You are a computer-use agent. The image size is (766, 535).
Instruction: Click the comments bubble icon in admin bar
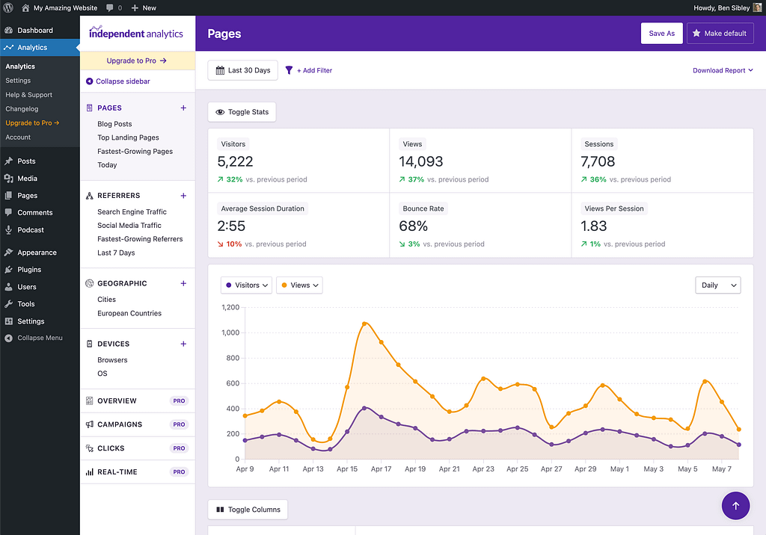click(x=110, y=7)
